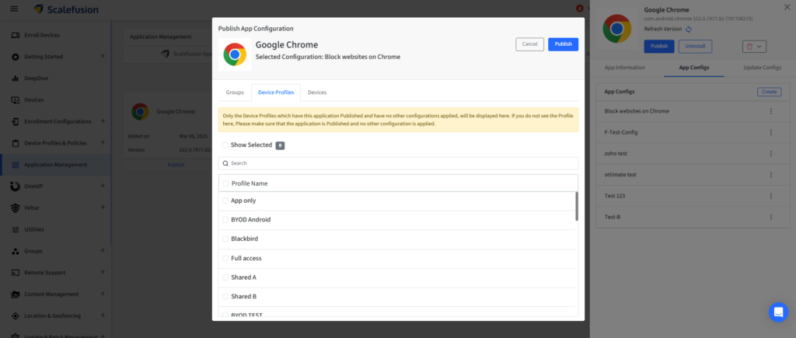
Task: Open three-dot menu for Test-B
Action: (770, 218)
